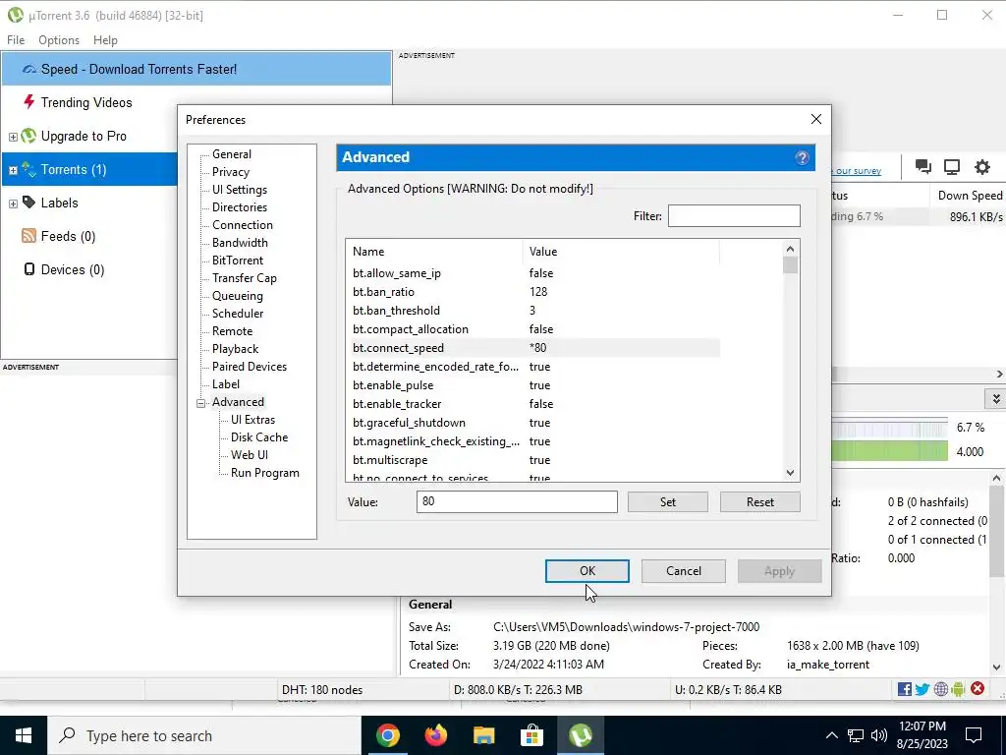Viewport: 1006px width, 755px height.
Task: Click the double-chevron collapse detail pane button
Action: [996, 399]
